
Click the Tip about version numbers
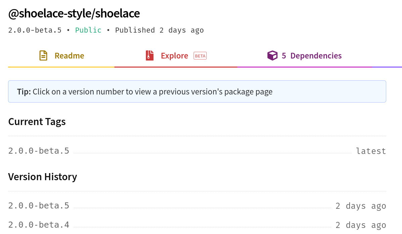click(197, 91)
